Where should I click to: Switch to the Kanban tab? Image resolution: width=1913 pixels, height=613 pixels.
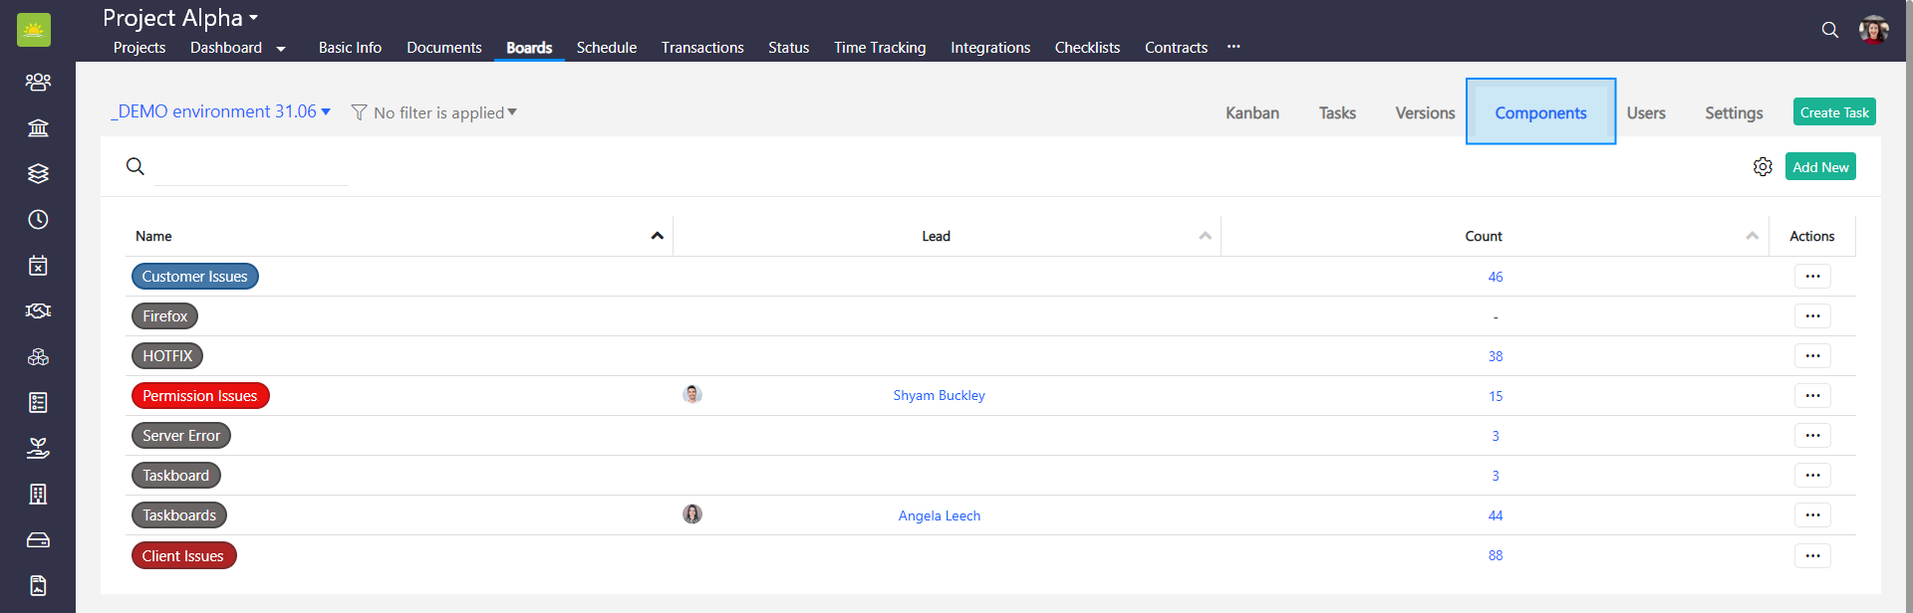(1251, 113)
